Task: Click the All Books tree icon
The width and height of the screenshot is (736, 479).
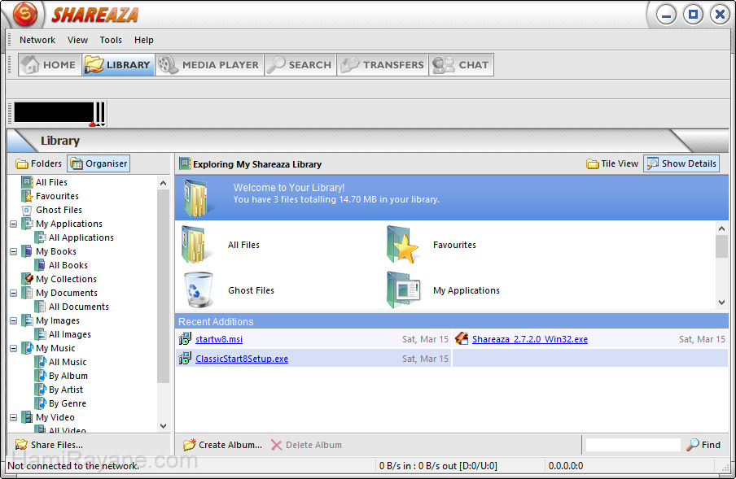Action: (x=41, y=265)
